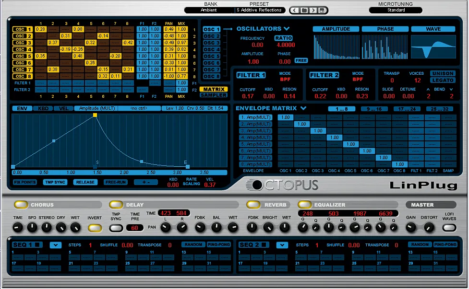Select envelope matrix range 17...24
Image resolution: width=469 pixels, height=289 pixels.
407,109
